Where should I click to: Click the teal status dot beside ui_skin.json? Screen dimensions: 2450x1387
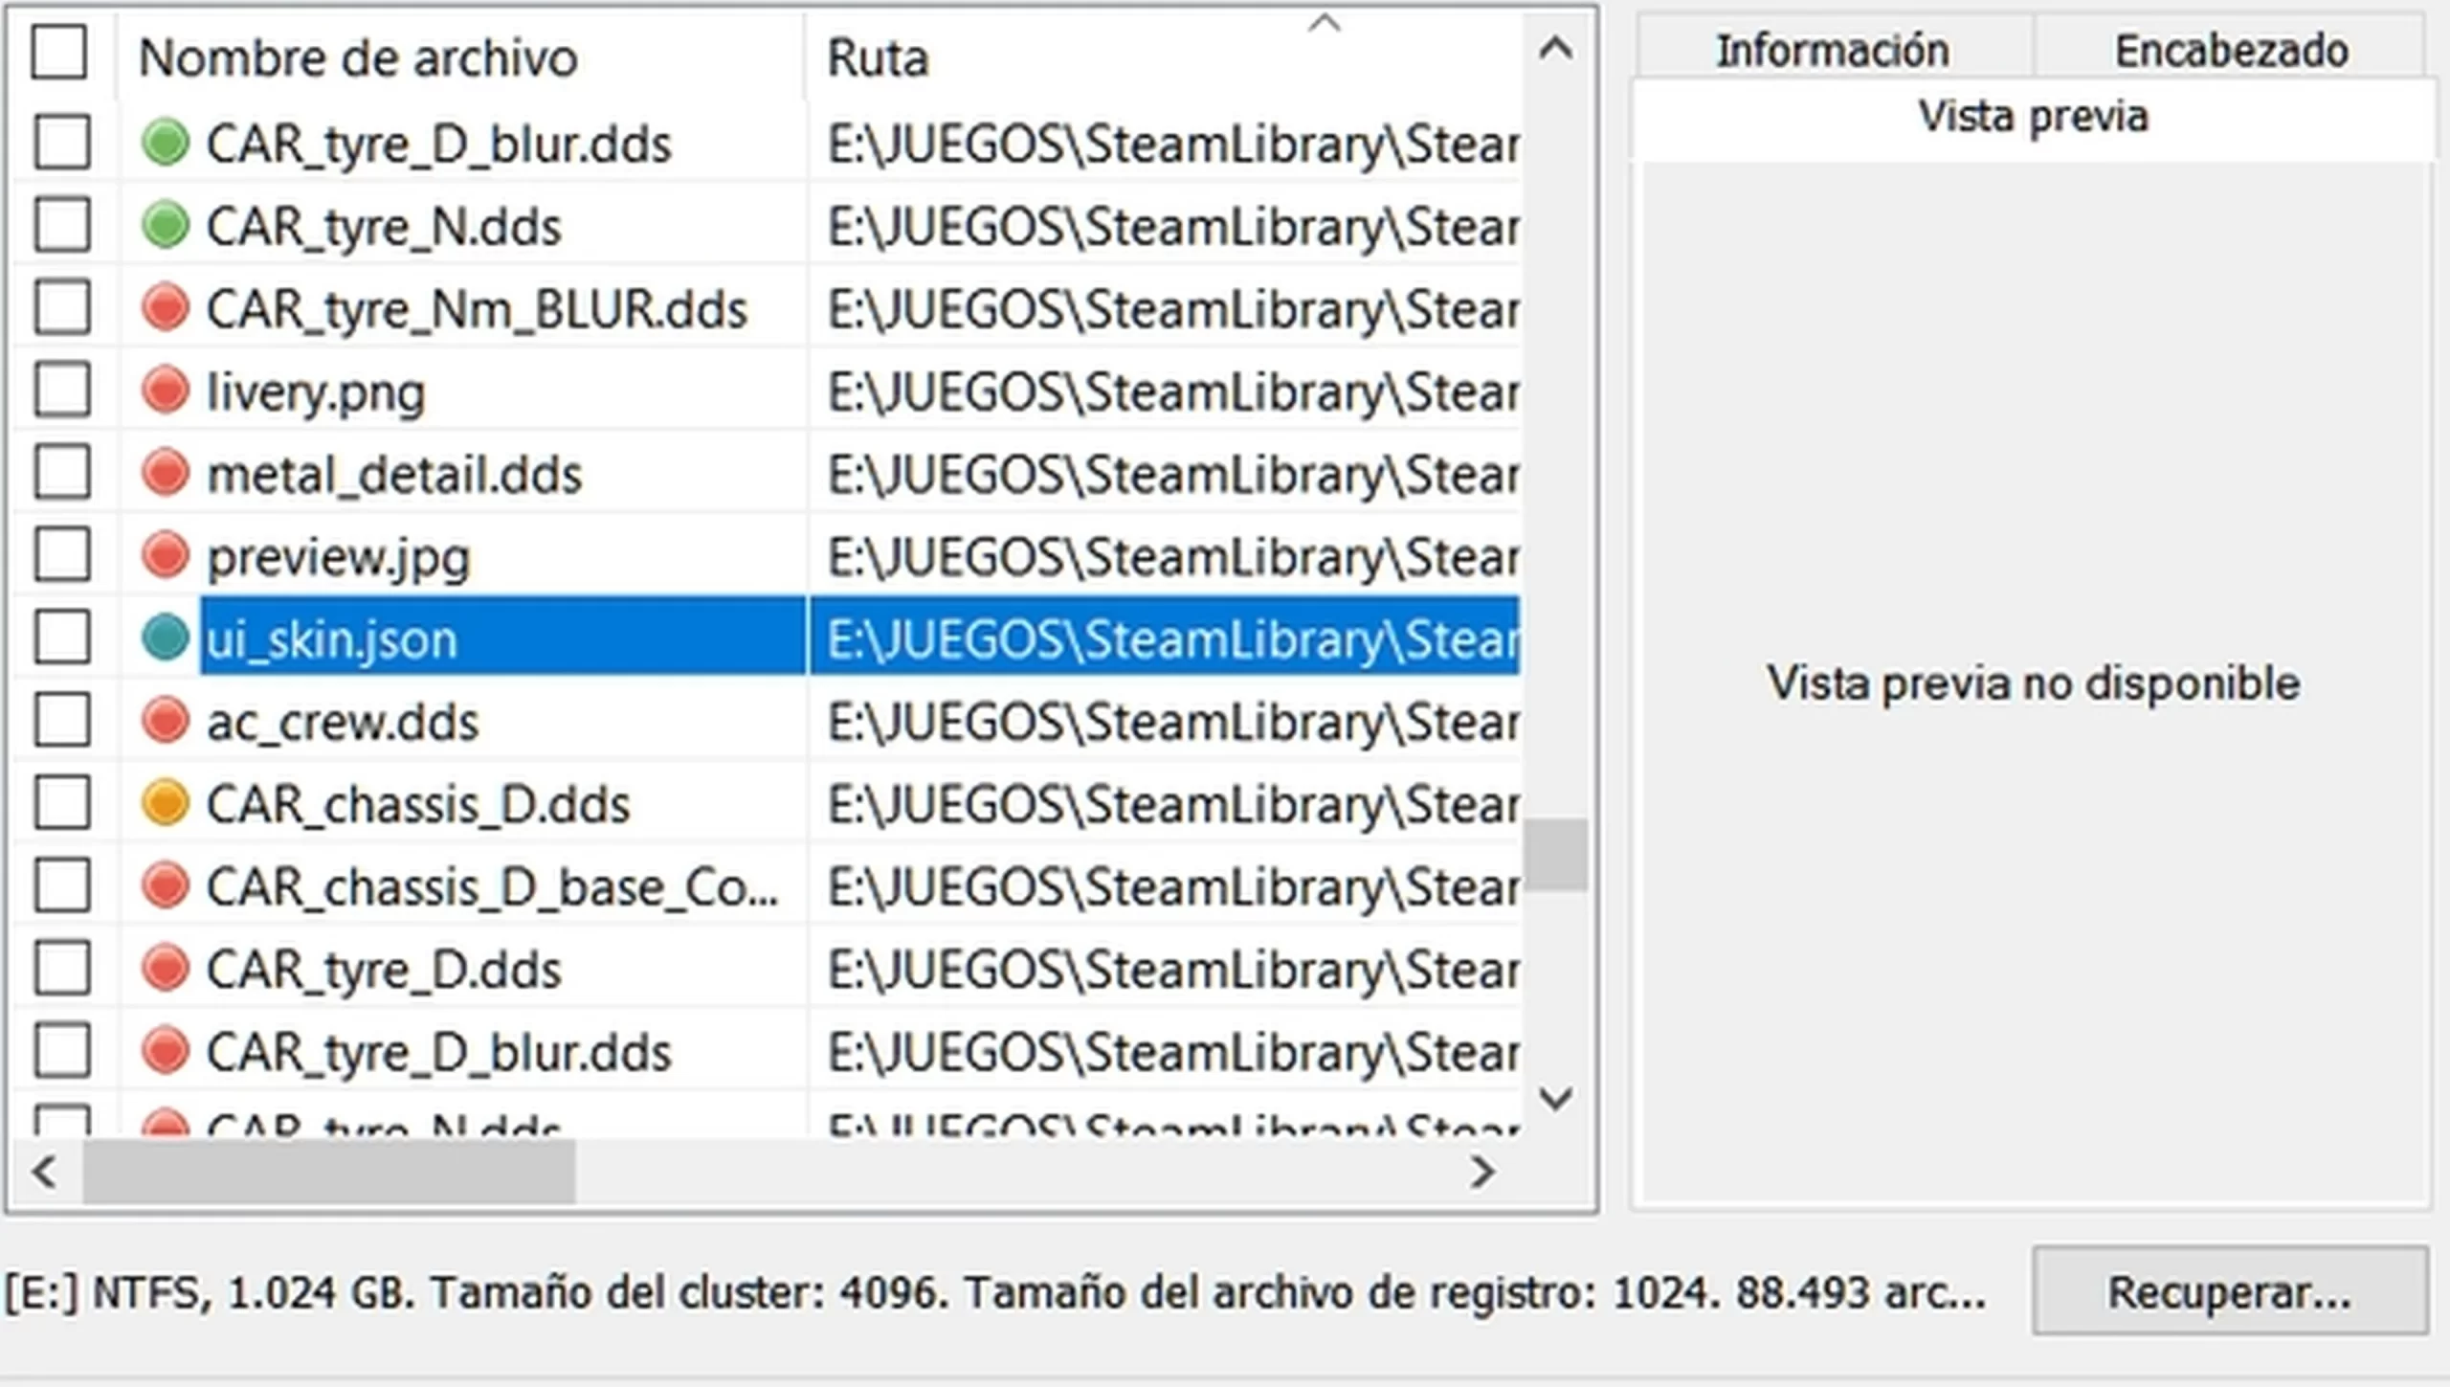[x=165, y=638]
